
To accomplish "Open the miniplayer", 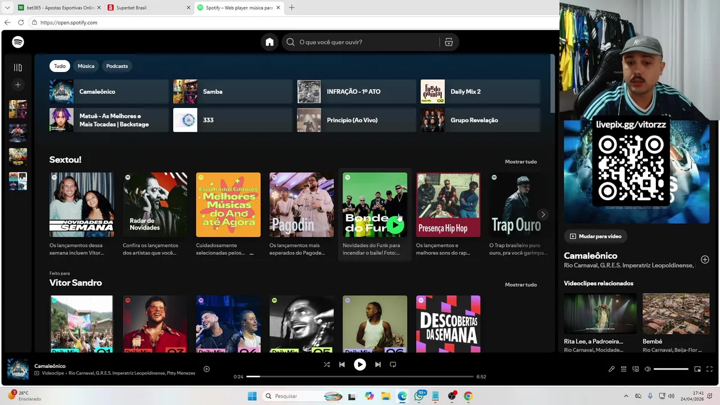I will click(697, 369).
